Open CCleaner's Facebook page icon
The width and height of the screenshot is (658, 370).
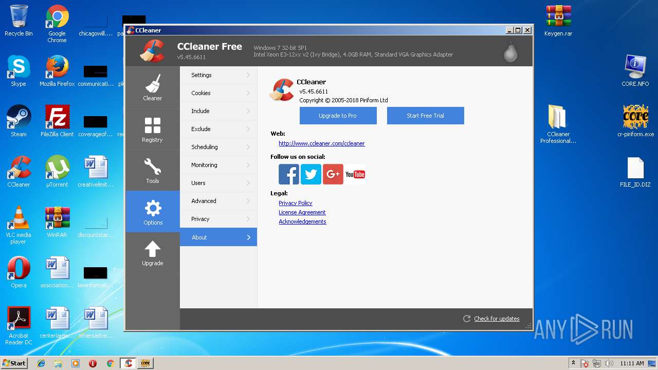288,174
